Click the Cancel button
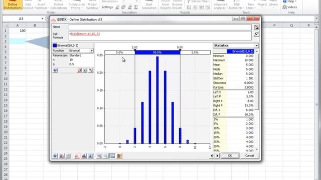The width and height of the screenshot is (321, 180). [x=249, y=155]
